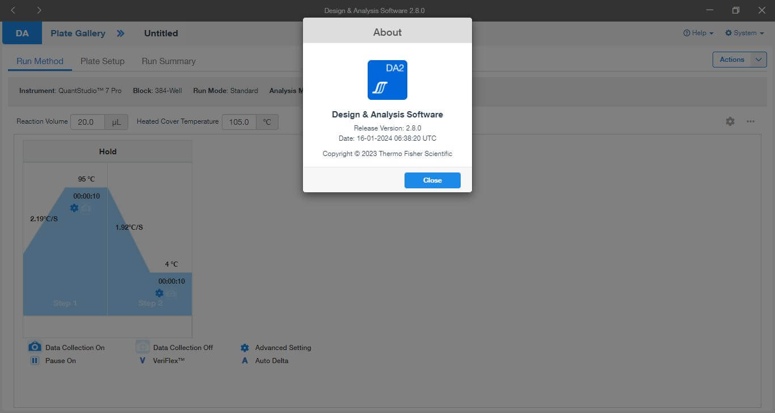Click the data collection camera in Step 1
Viewport: 775px width, 413px height.
[86, 208]
